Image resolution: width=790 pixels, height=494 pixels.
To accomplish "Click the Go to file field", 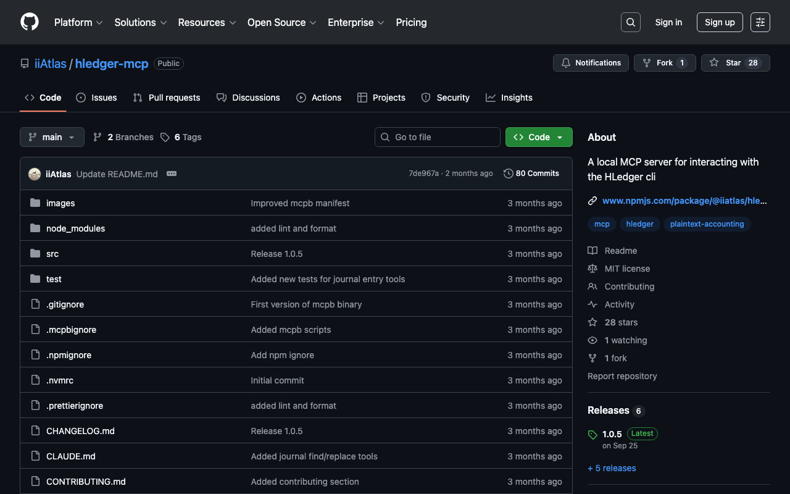I will pyautogui.click(x=438, y=137).
